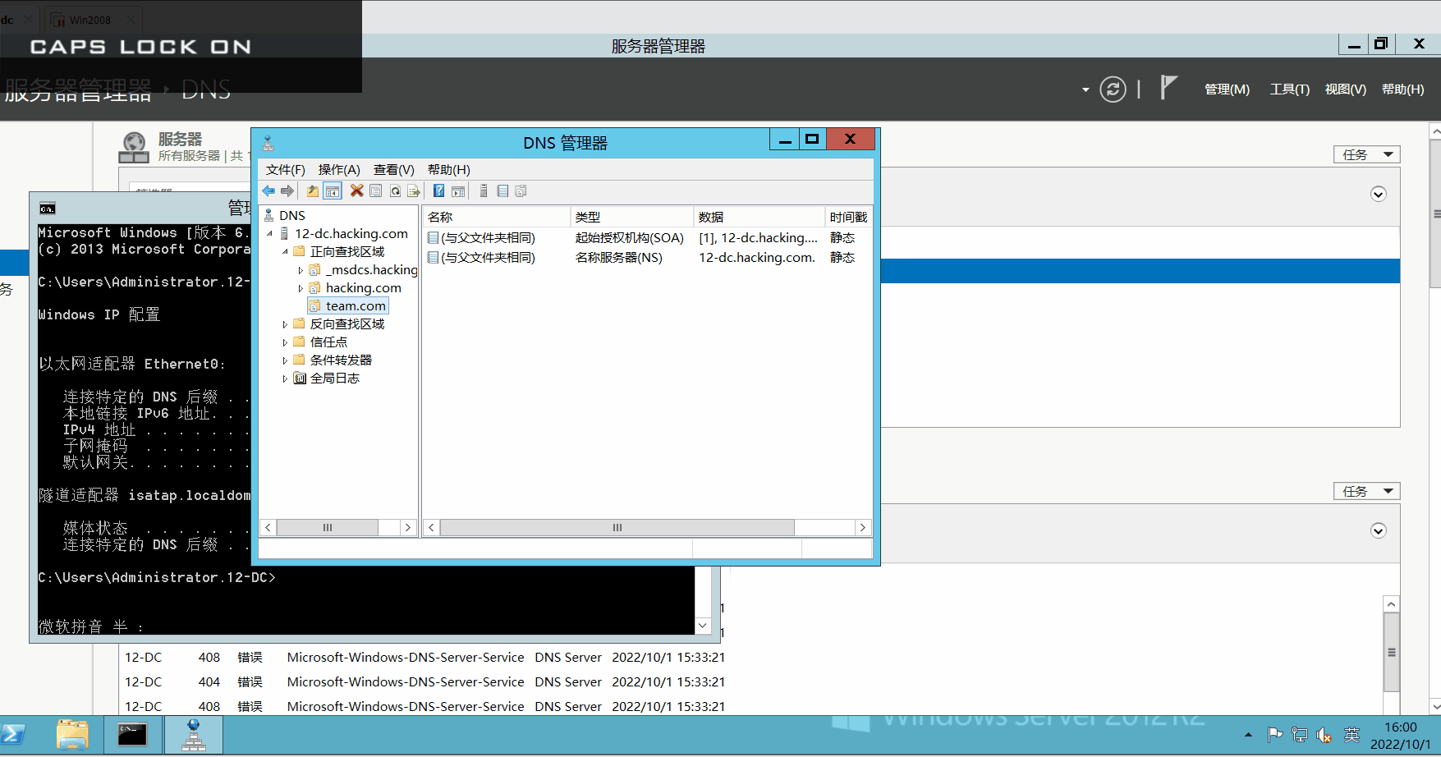Open help via the blue question mark icon
1441x757 pixels.
pos(439,191)
